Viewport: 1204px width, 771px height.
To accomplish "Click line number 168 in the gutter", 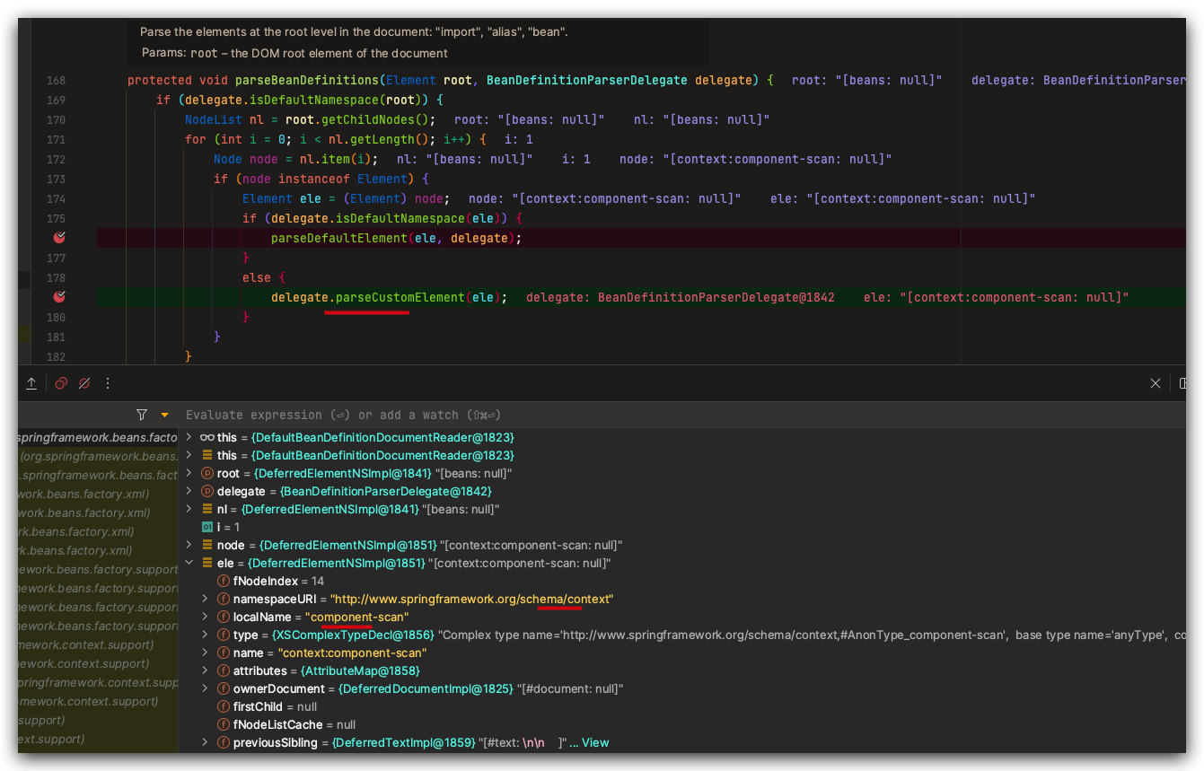I will click(56, 80).
